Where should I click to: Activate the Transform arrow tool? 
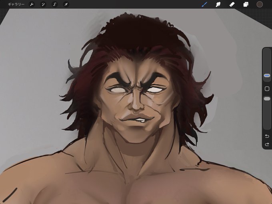coord(66,4)
